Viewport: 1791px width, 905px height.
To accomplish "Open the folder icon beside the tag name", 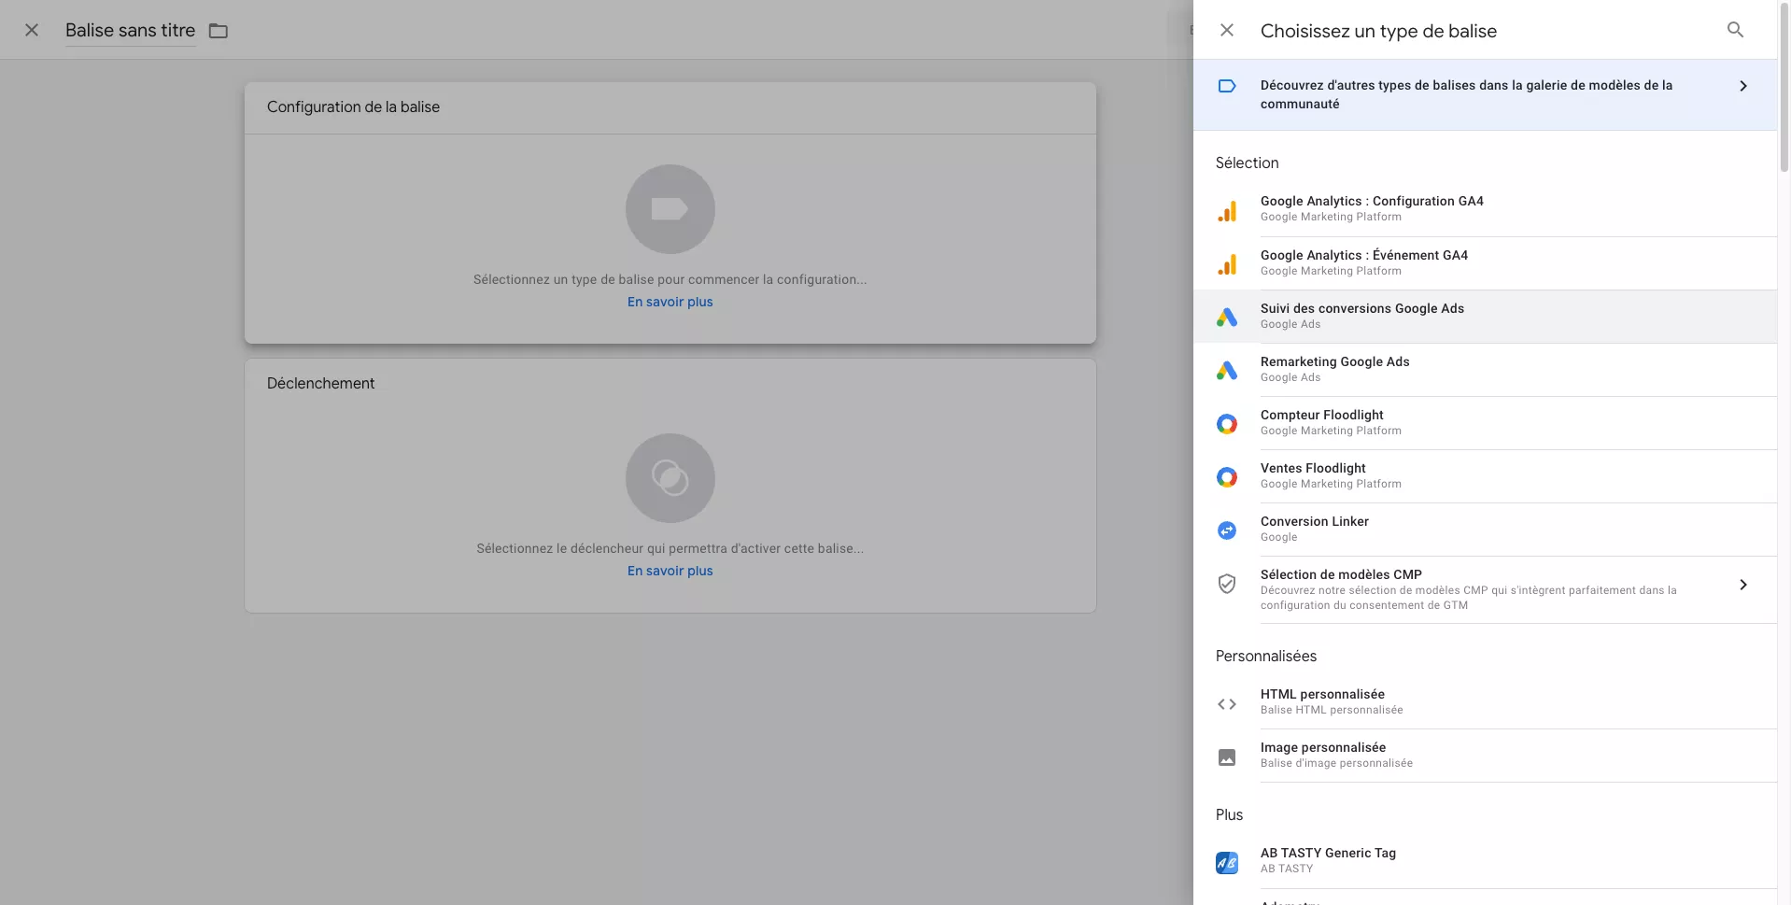I will (218, 30).
